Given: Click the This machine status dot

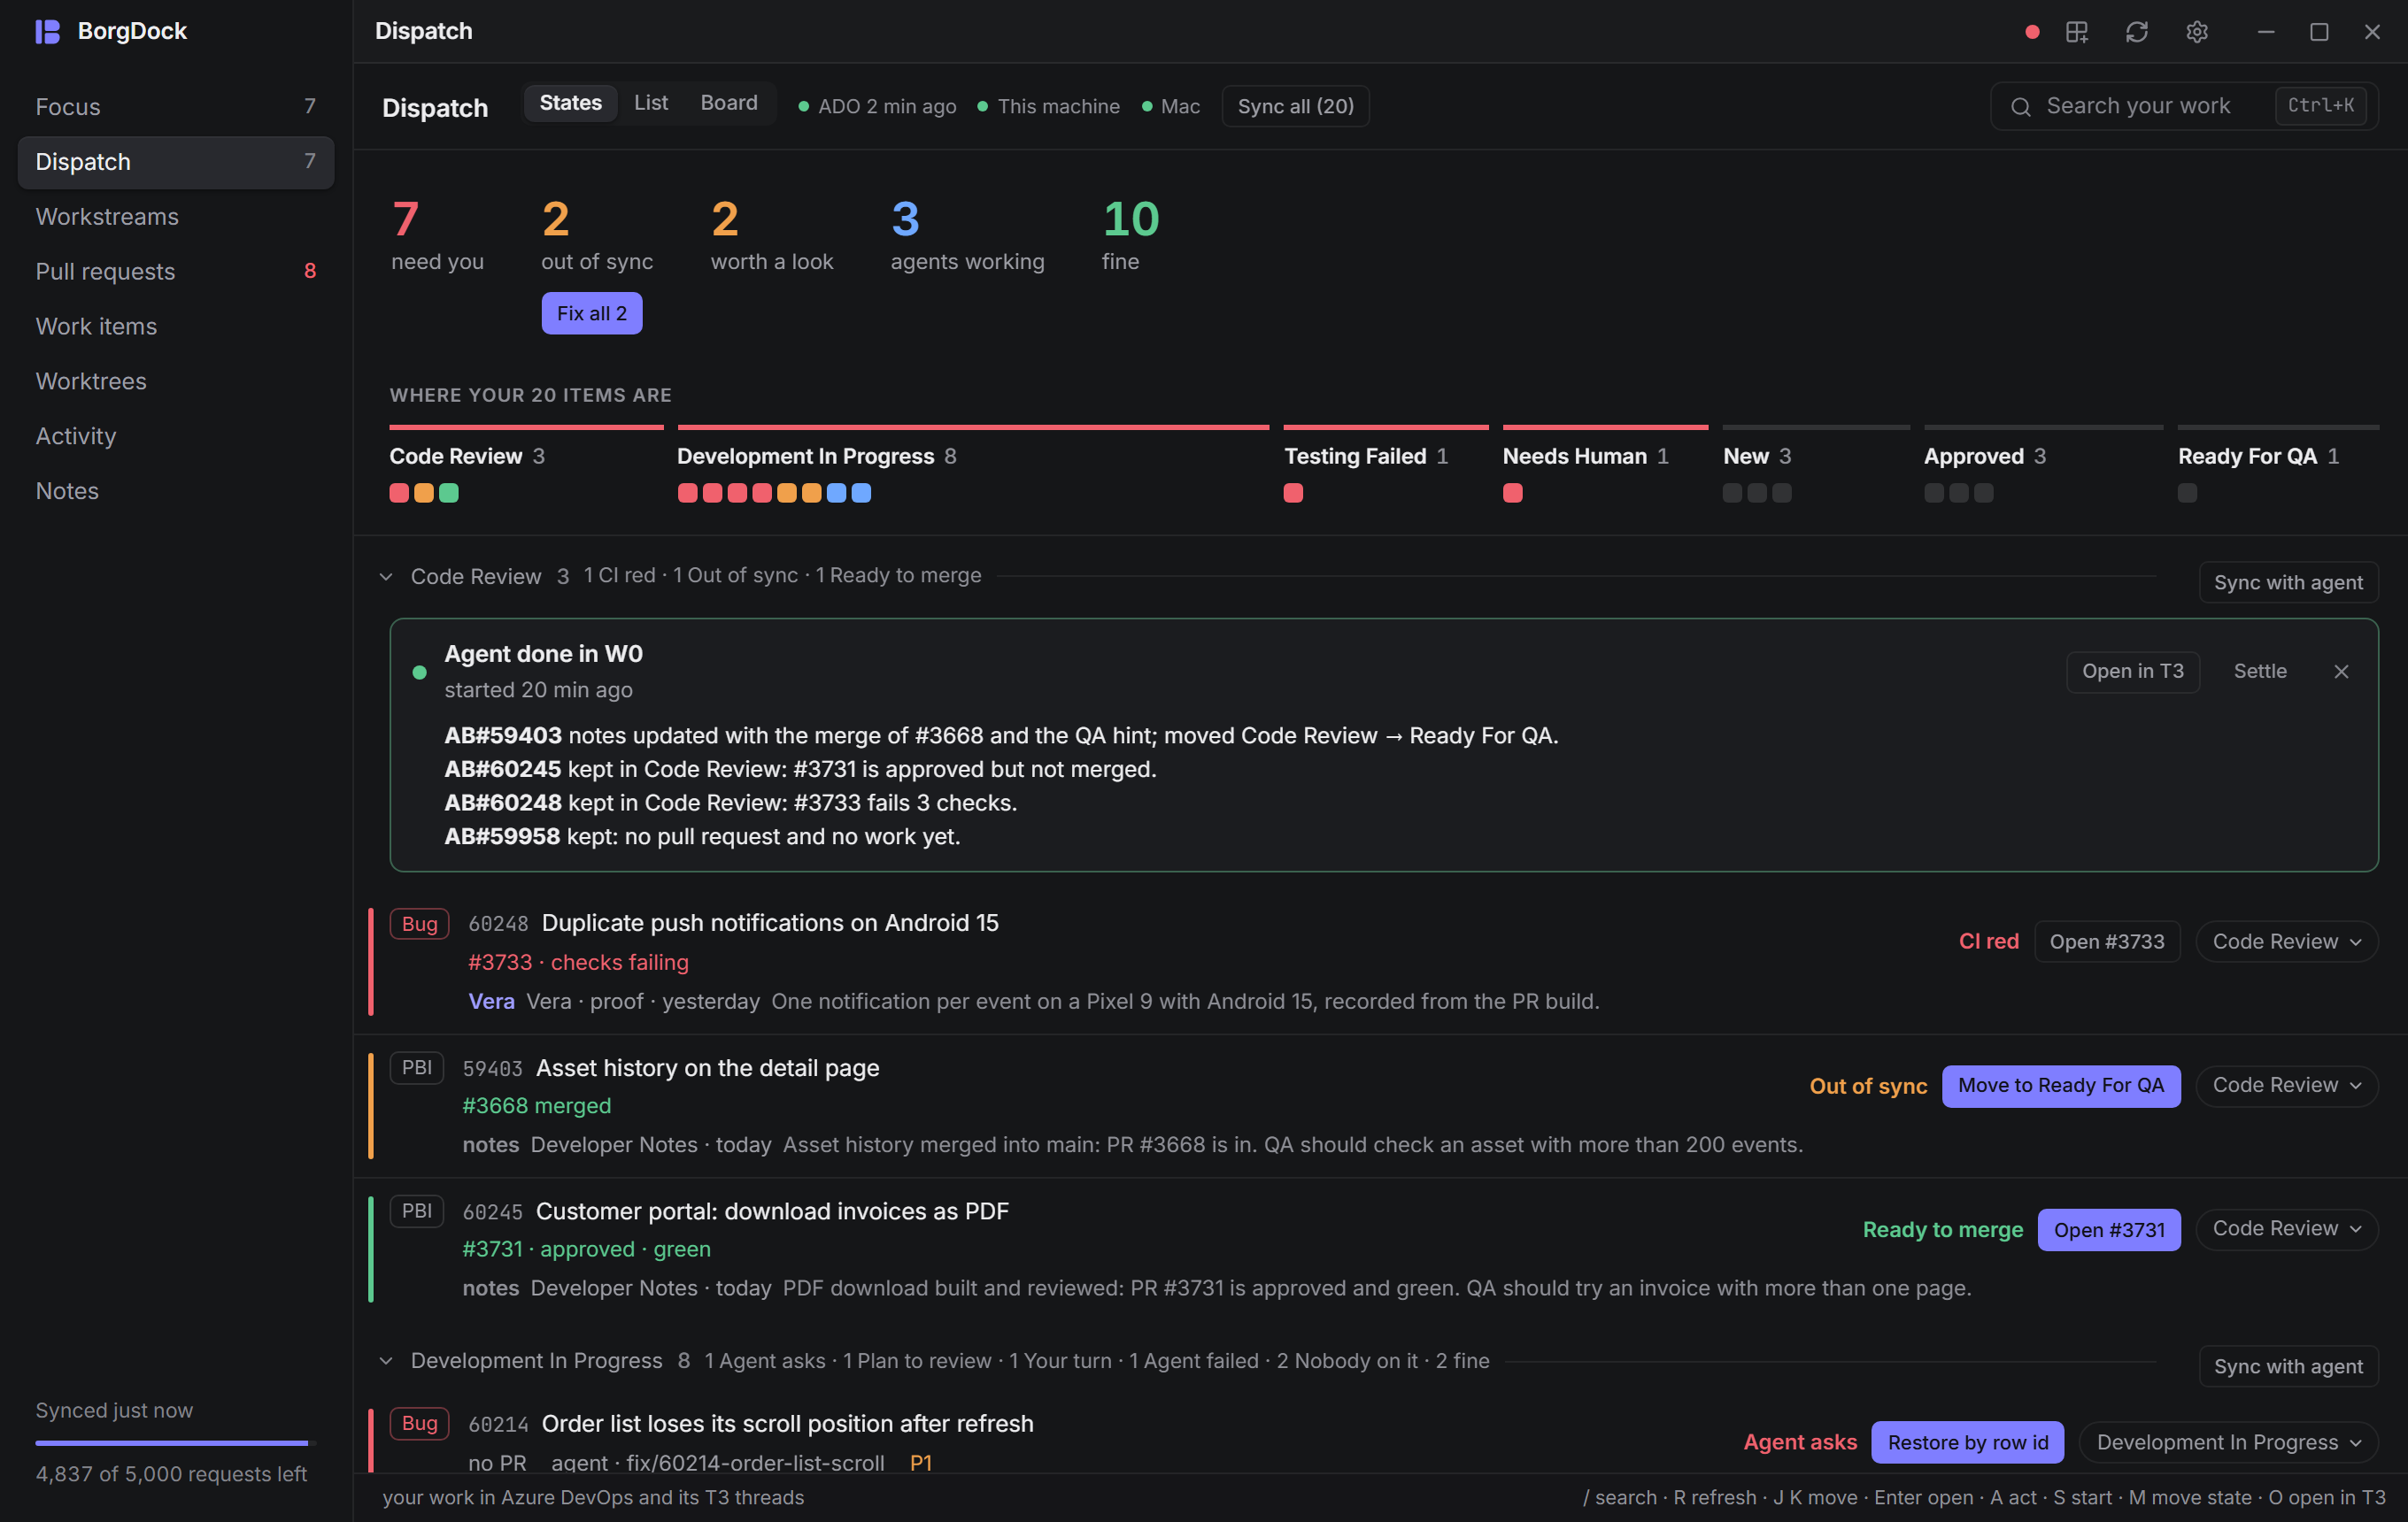Looking at the screenshot, I should pos(982,106).
